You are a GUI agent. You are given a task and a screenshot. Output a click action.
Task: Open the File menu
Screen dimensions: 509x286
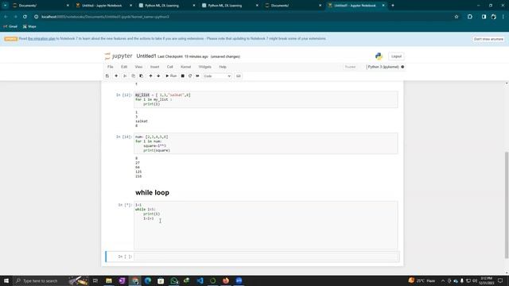tap(111, 67)
